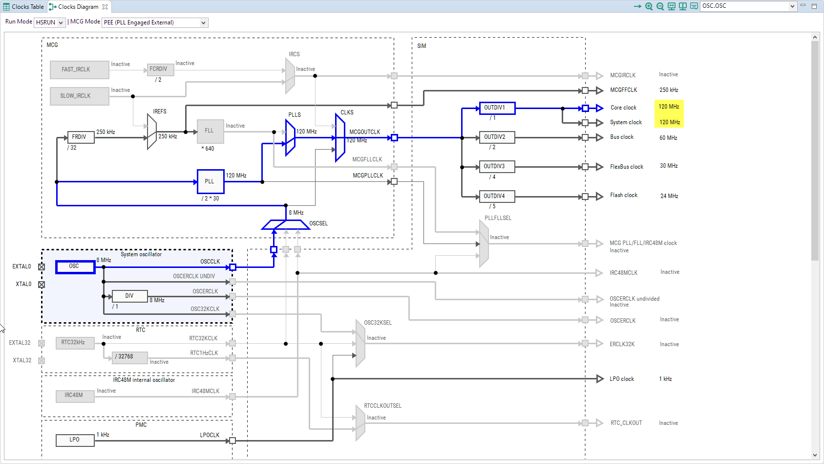Open the MCG Mode dropdown
Screen dimensions: 824x464
click(155, 22)
